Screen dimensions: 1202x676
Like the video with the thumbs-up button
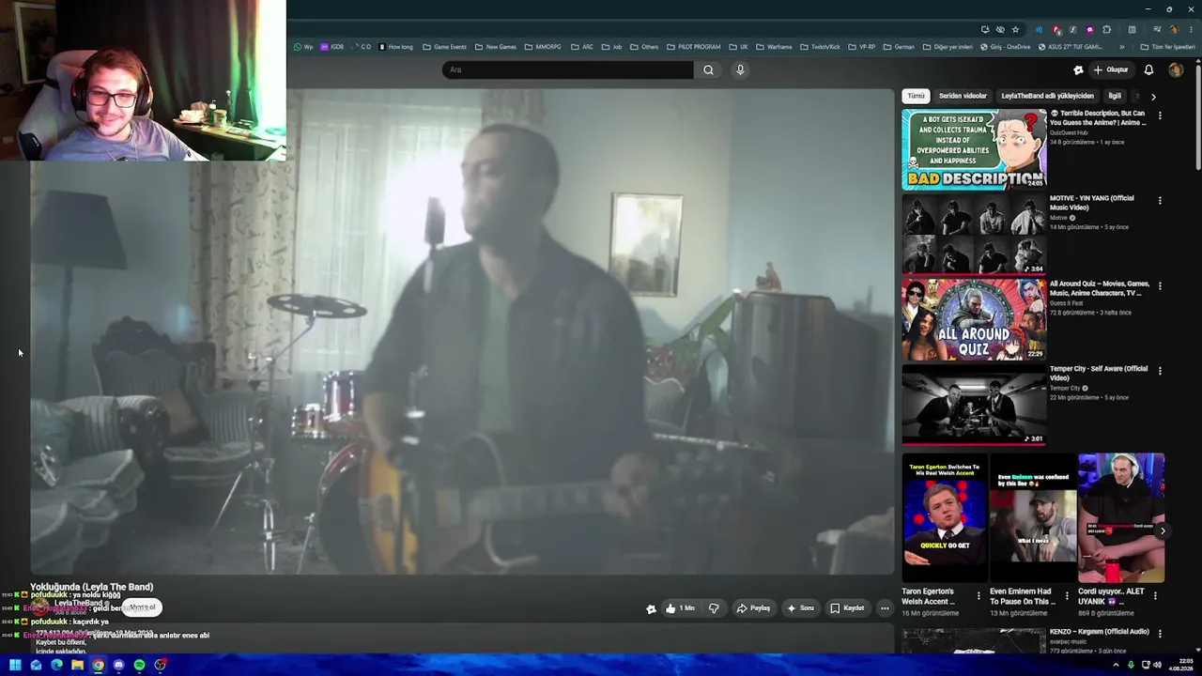pos(679,608)
